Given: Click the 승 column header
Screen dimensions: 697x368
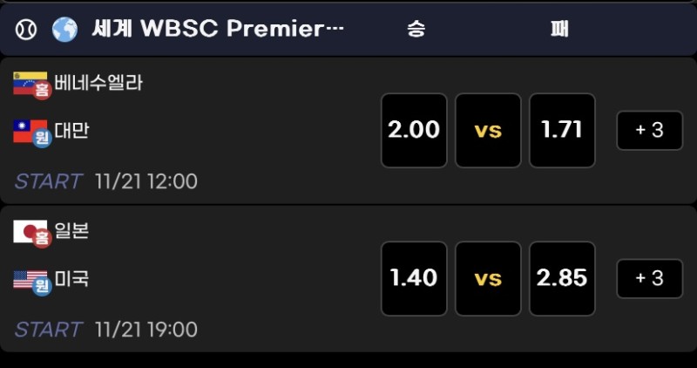Looking at the screenshot, I should [x=416, y=29].
